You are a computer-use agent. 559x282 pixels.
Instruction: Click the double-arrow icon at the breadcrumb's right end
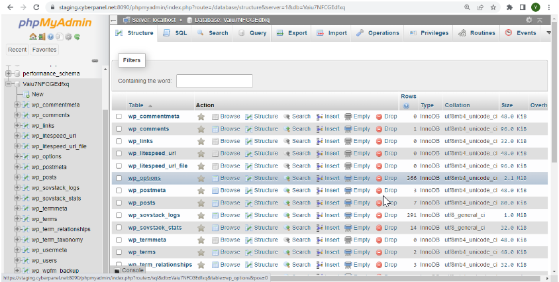(x=540, y=20)
